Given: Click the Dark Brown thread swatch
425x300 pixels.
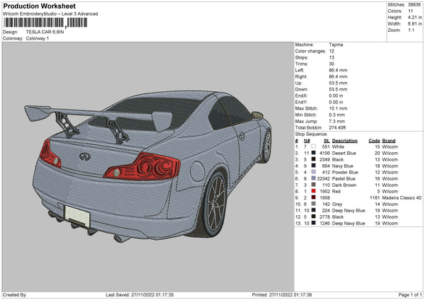Looking at the screenshot, I should 314,185.
